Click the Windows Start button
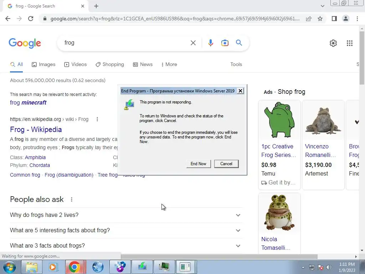 (x=9, y=267)
